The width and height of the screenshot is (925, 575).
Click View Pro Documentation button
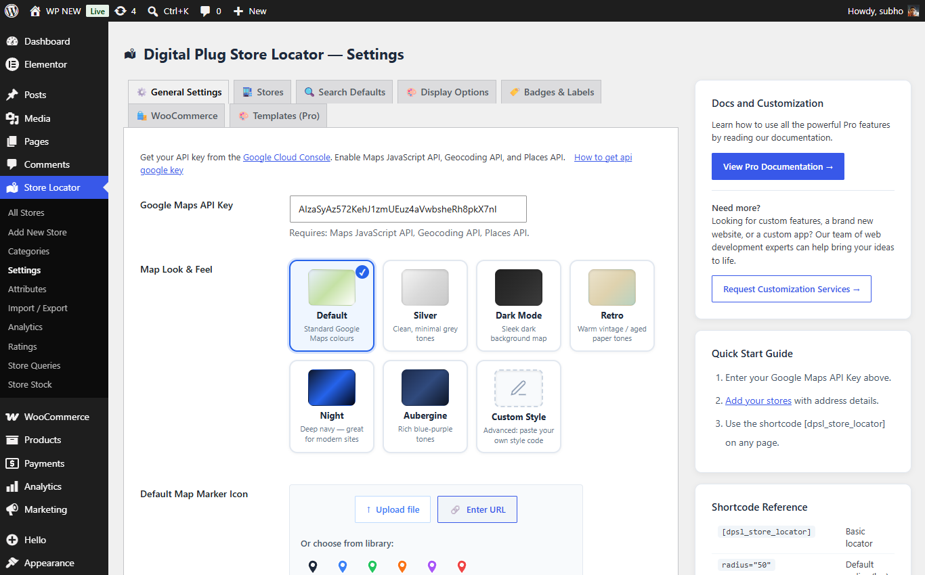778,166
